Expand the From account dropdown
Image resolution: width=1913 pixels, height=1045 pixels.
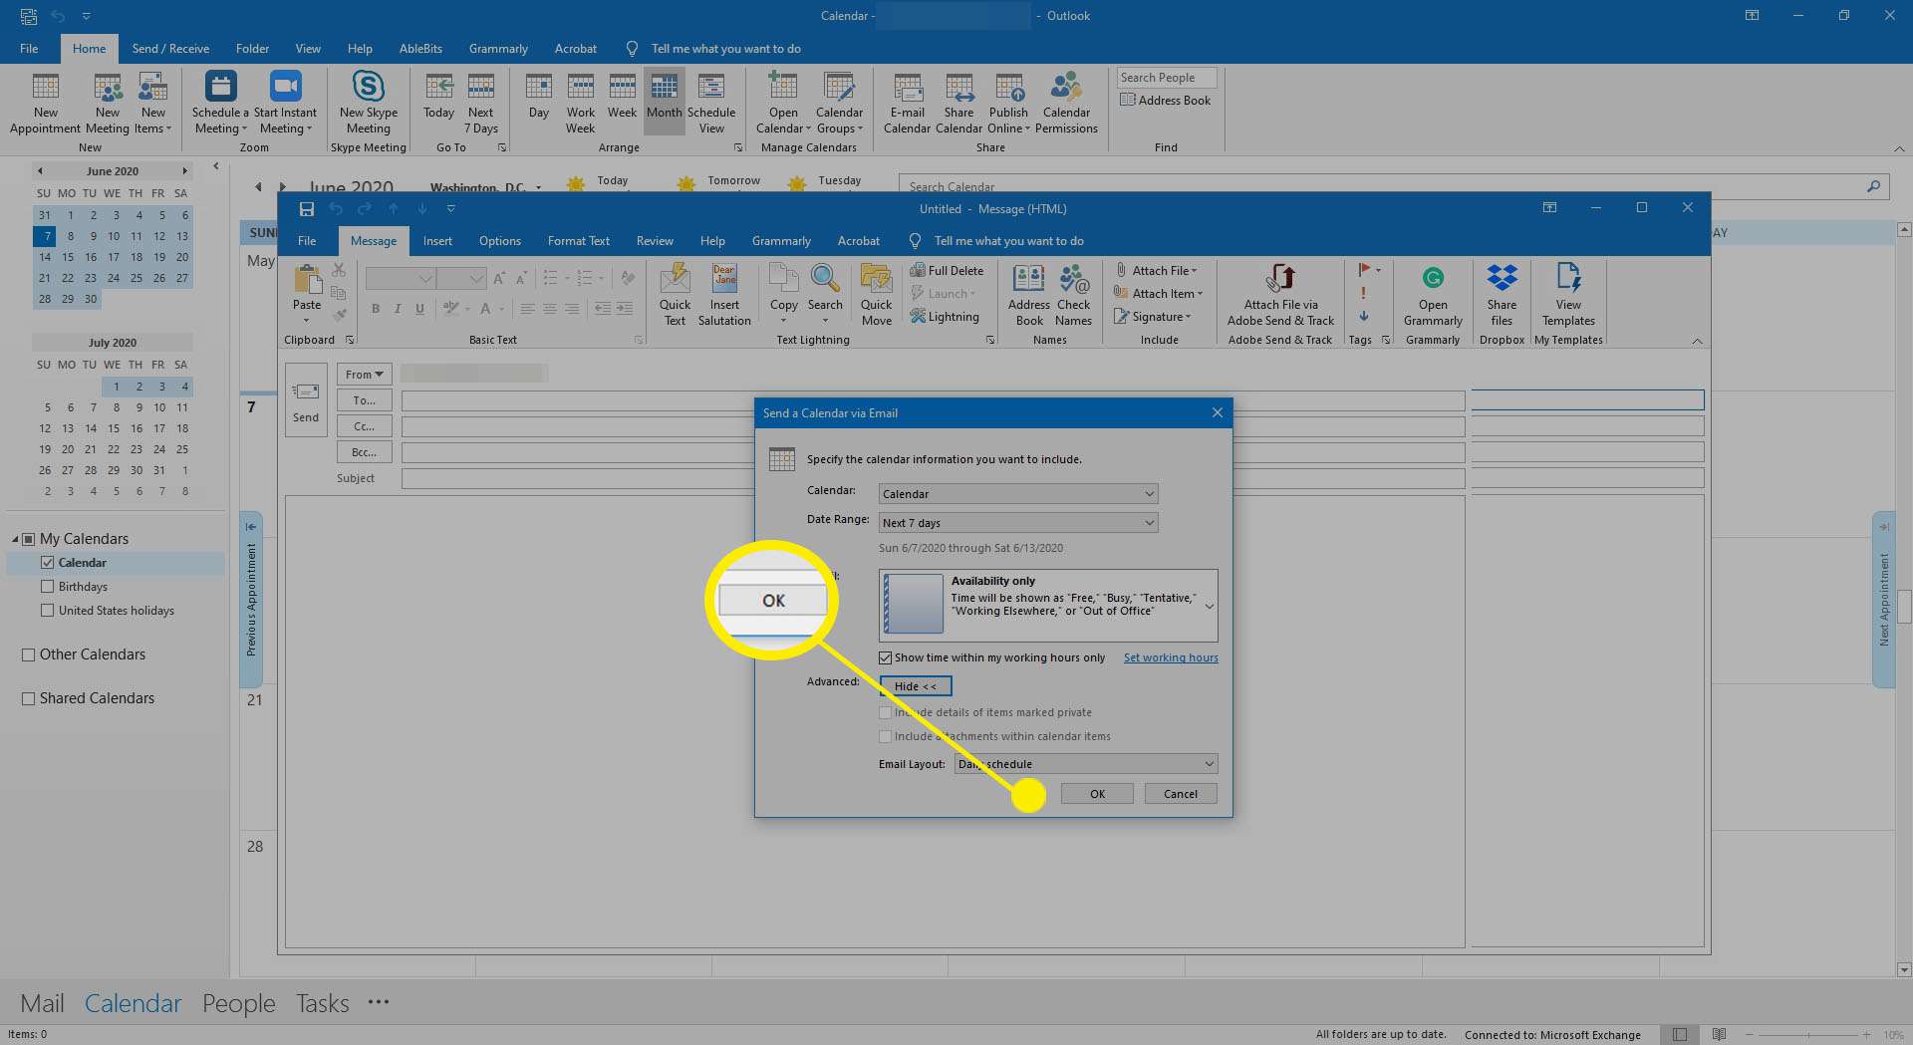coord(365,375)
